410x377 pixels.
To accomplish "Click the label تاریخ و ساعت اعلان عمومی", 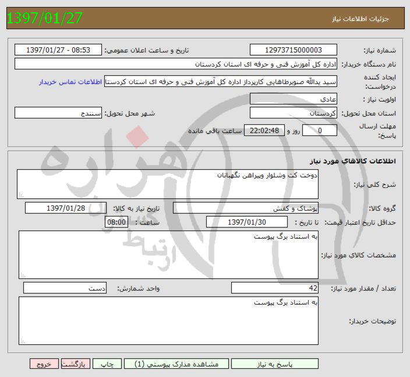I will point(146,50).
